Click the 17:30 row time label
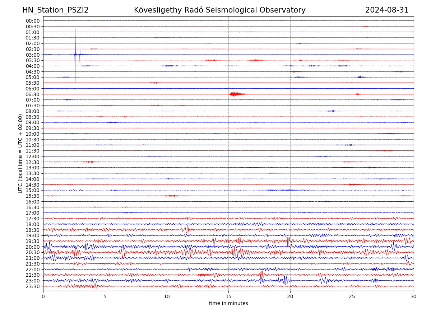The width and height of the screenshot is (431, 323). (x=33, y=219)
